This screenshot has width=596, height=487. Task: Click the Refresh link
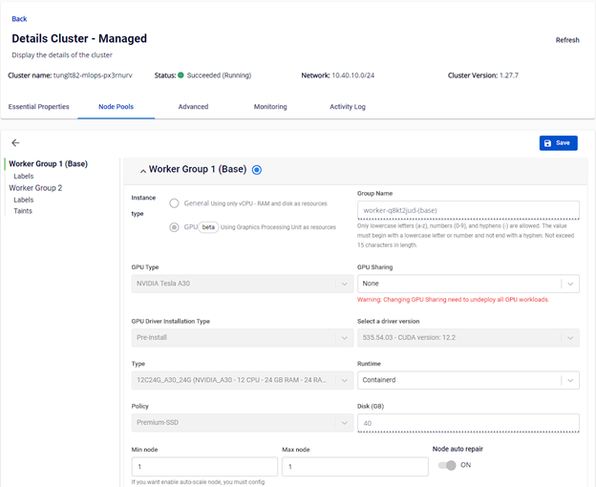567,40
